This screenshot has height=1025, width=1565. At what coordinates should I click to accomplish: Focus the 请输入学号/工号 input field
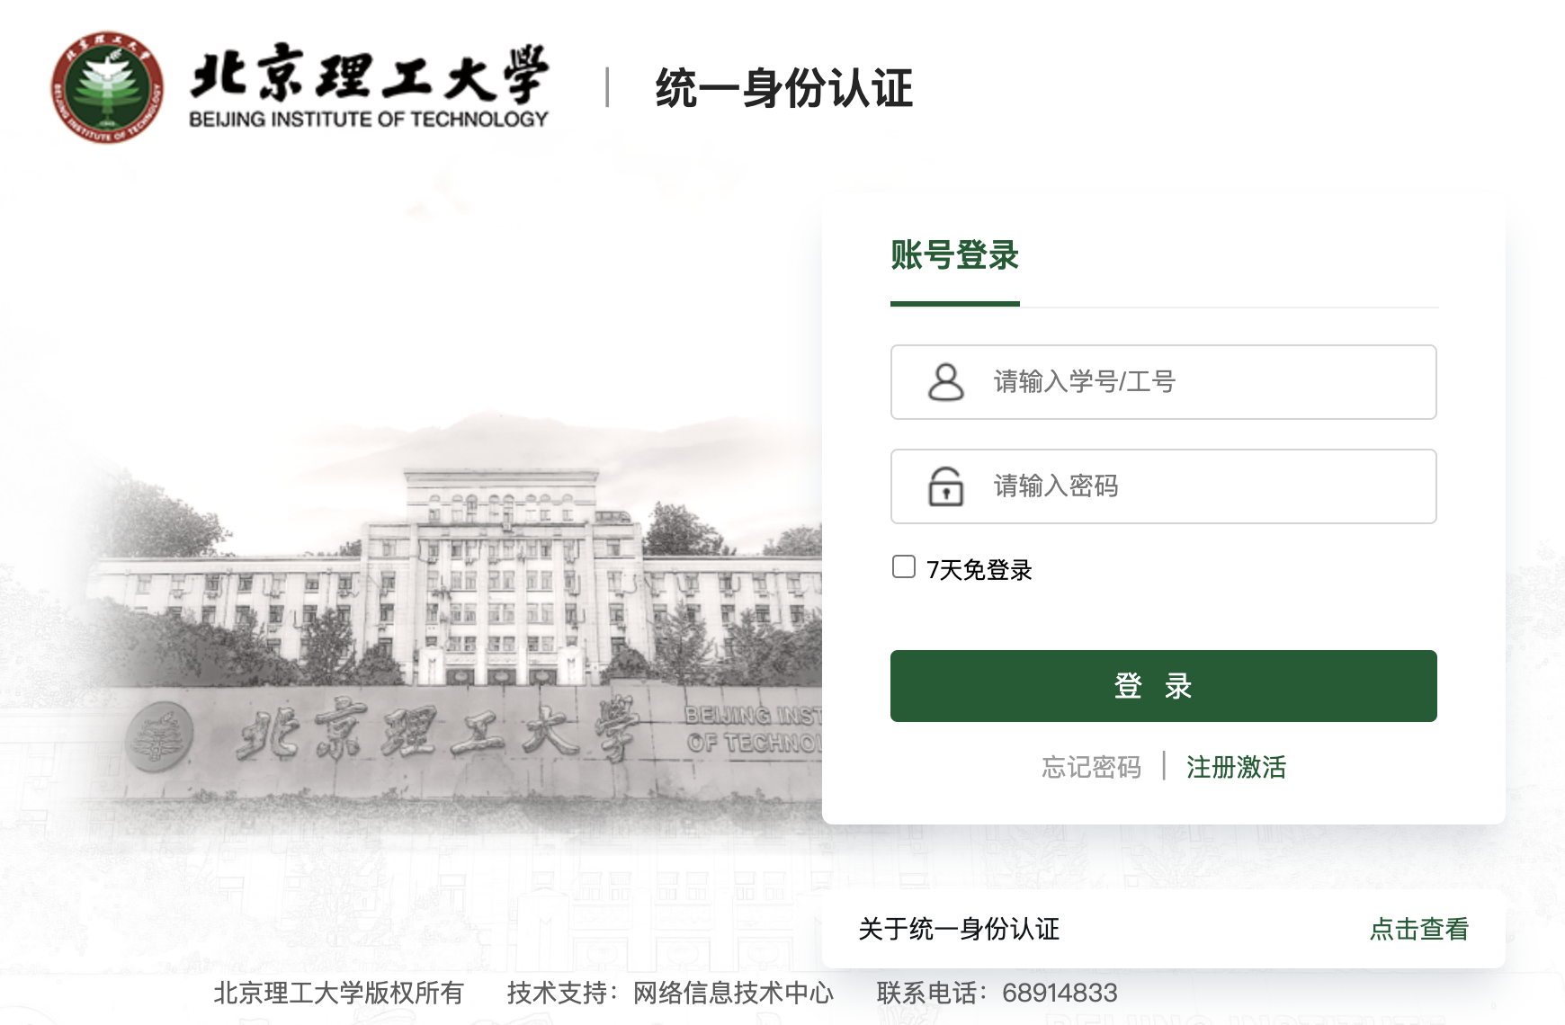(1163, 382)
